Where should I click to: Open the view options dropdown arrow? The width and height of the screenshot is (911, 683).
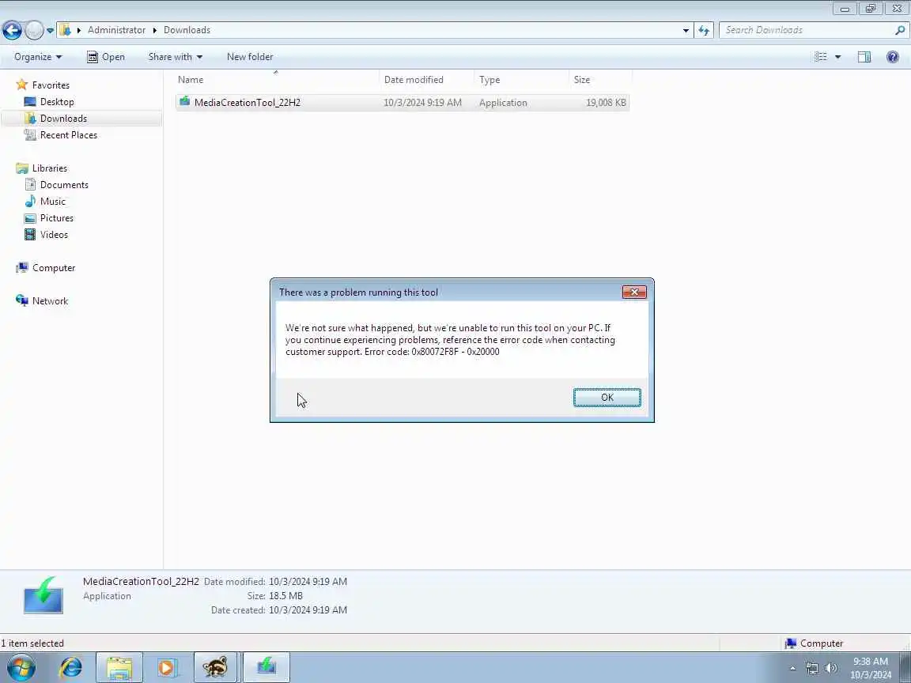click(x=837, y=57)
